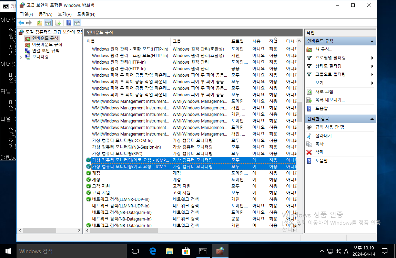Sort by the 그룹 column header
396x258 pixels.
pos(200,41)
